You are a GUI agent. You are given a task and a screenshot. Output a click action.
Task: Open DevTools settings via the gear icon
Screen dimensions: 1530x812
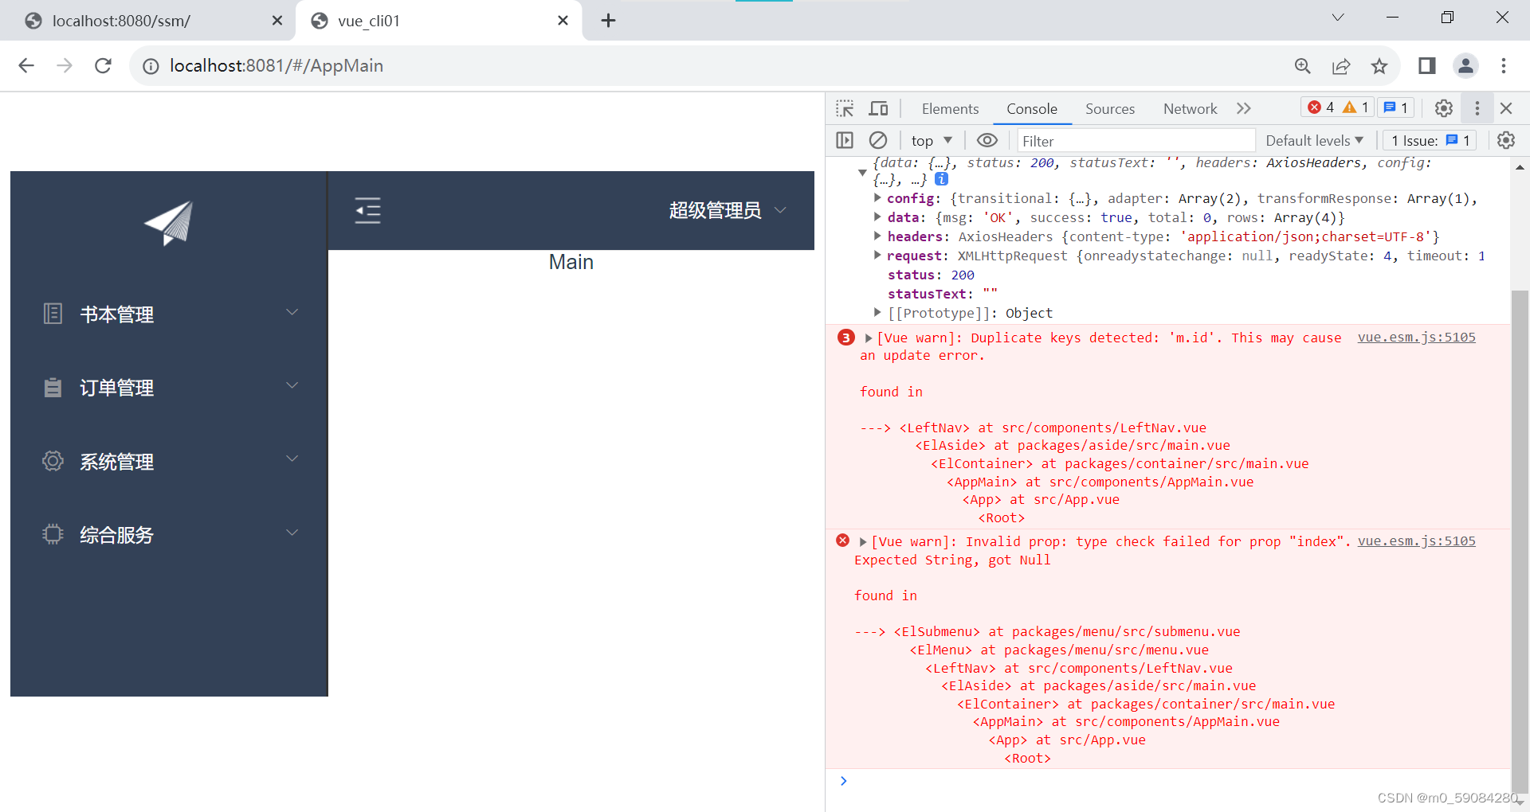point(1443,108)
